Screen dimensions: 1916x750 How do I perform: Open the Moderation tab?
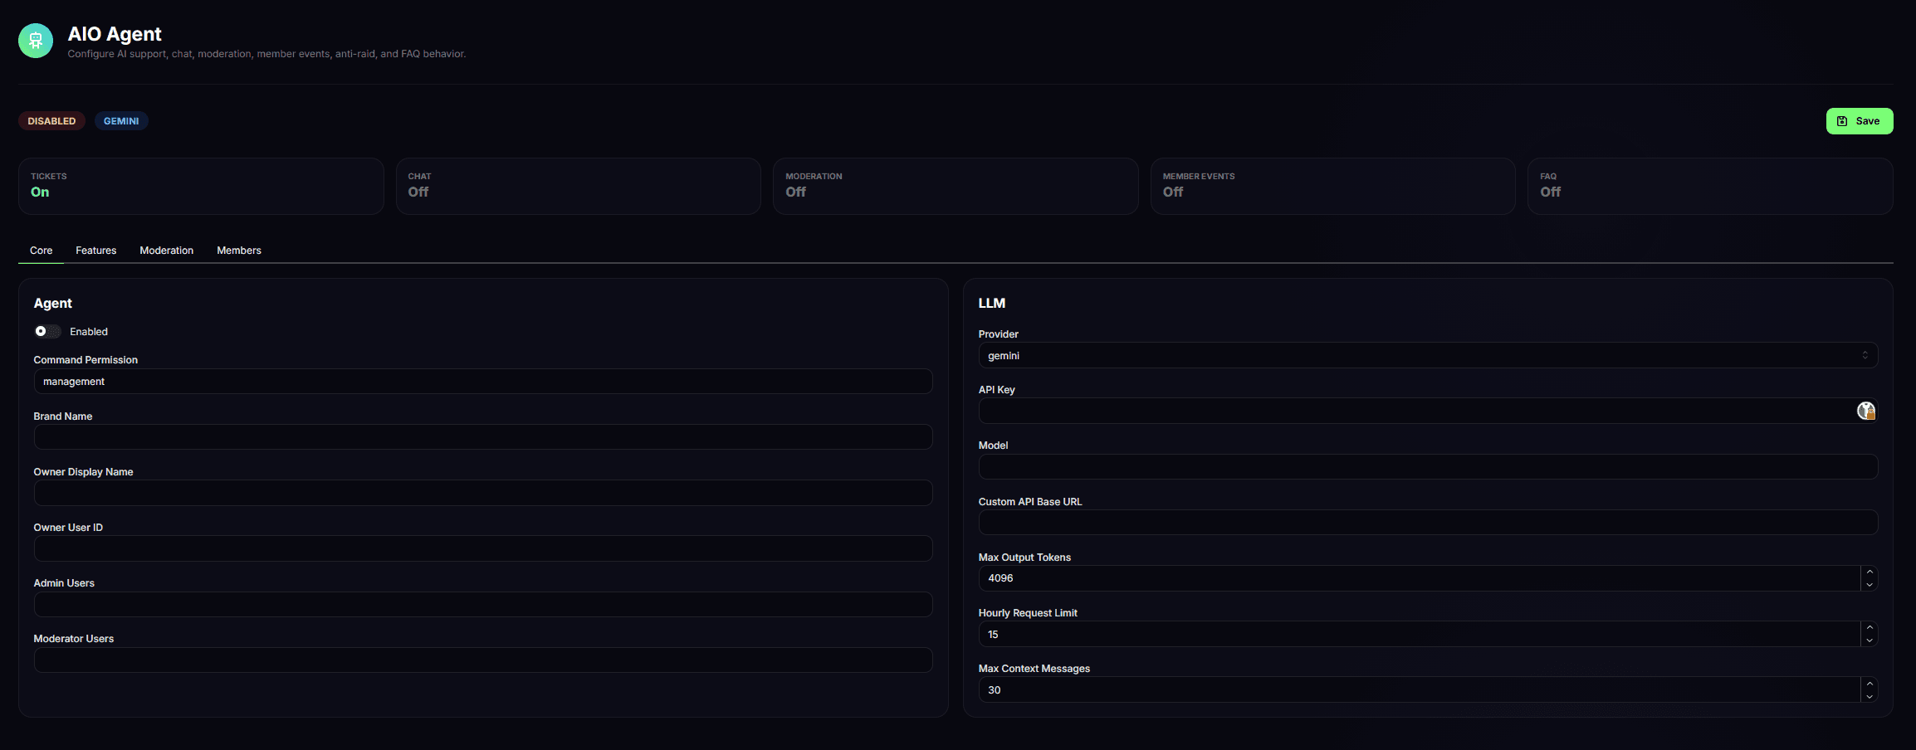click(x=166, y=251)
